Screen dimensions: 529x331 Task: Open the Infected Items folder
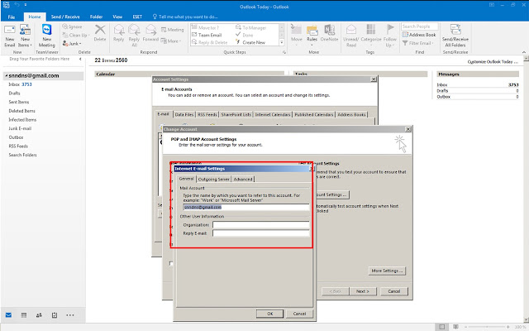(22, 119)
